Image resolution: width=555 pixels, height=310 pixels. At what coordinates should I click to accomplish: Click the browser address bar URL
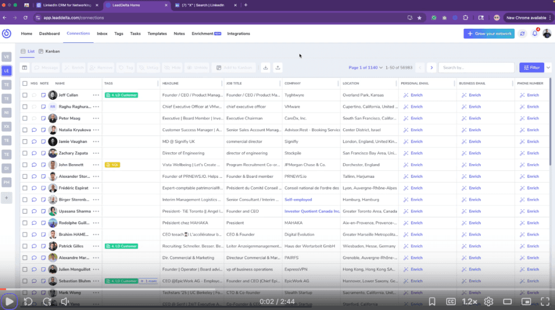[x=74, y=18]
